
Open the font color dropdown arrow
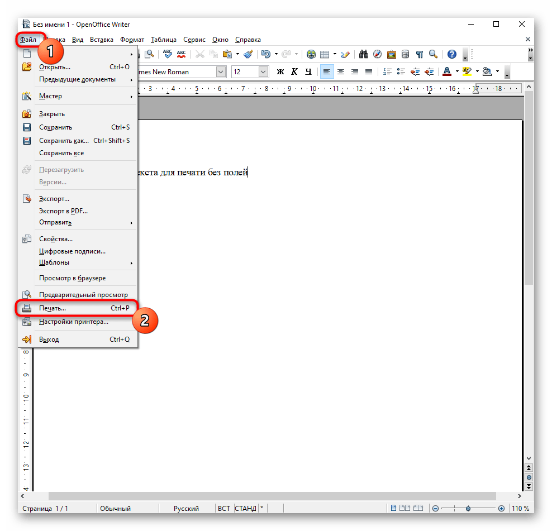456,71
